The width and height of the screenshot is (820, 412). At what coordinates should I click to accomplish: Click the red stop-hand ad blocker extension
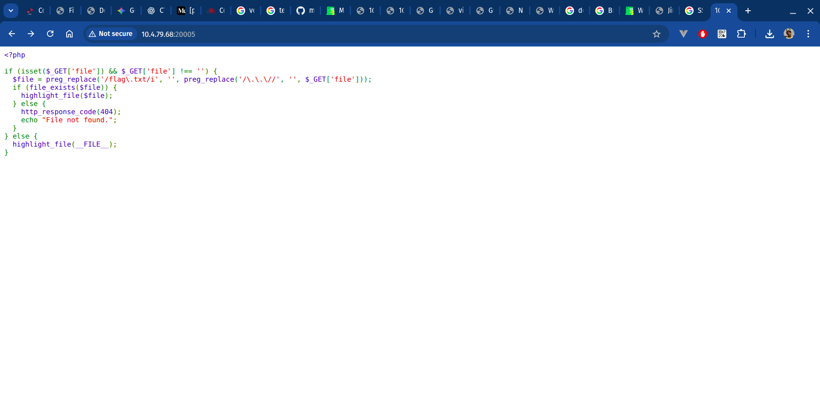703,34
